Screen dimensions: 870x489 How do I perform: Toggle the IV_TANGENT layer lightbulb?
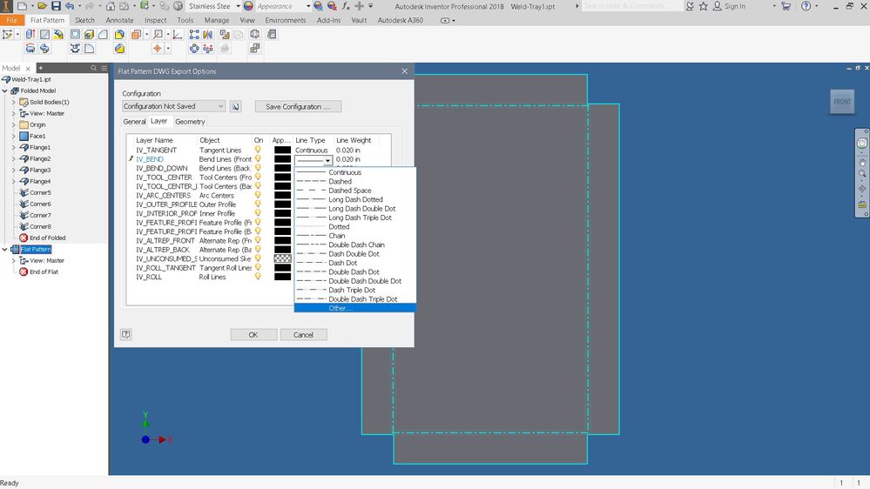tap(258, 150)
